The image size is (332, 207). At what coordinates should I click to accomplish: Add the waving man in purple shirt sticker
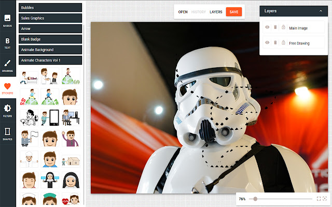[71, 138]
